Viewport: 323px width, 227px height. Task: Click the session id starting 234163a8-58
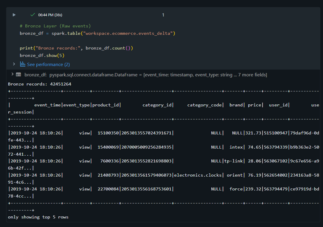[305, 175]
